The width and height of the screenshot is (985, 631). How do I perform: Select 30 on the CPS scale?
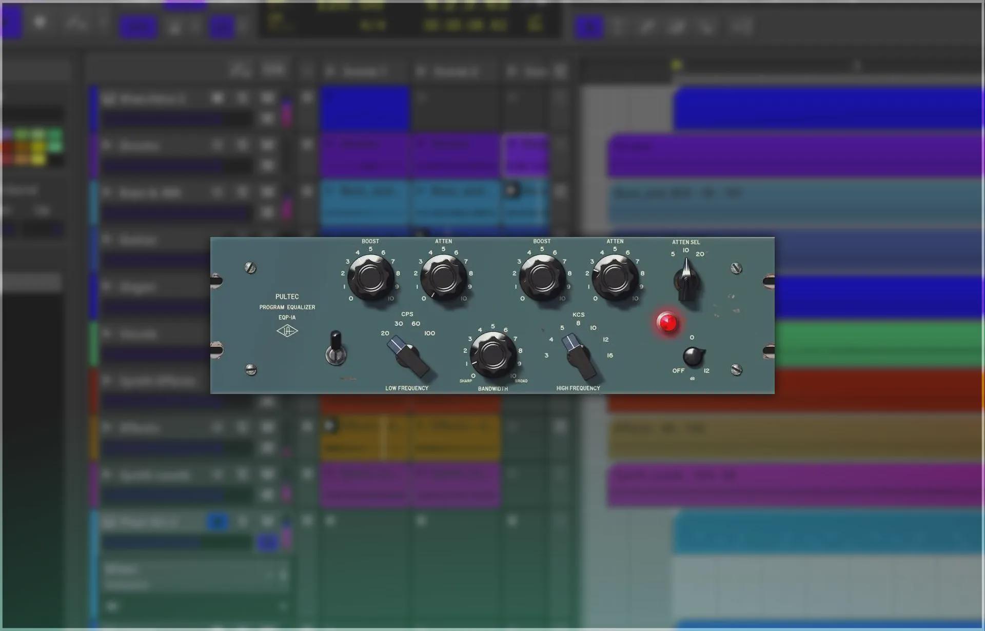(399, 323)
